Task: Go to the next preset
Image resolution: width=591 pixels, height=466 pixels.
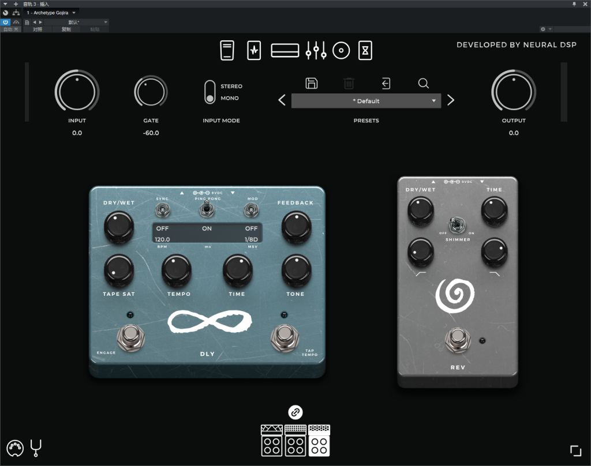Action: pyautogui.click(x=450, y=100)
